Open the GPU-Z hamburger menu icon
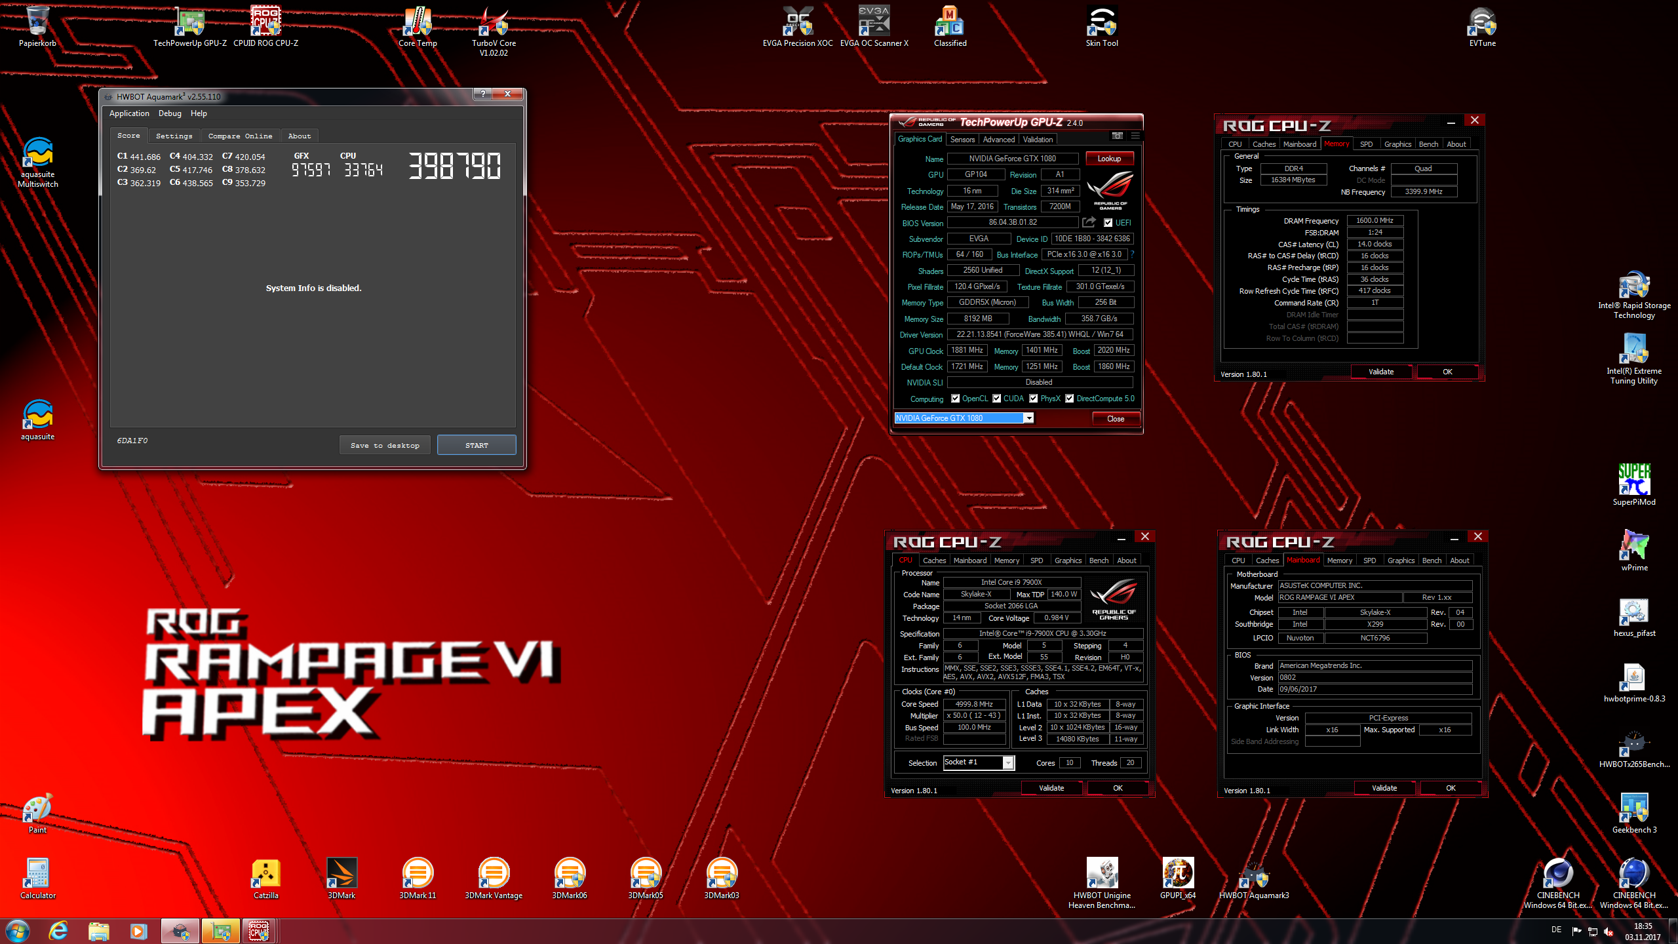The height and width of the screenshot is (944, 1678). (1135, 136)
